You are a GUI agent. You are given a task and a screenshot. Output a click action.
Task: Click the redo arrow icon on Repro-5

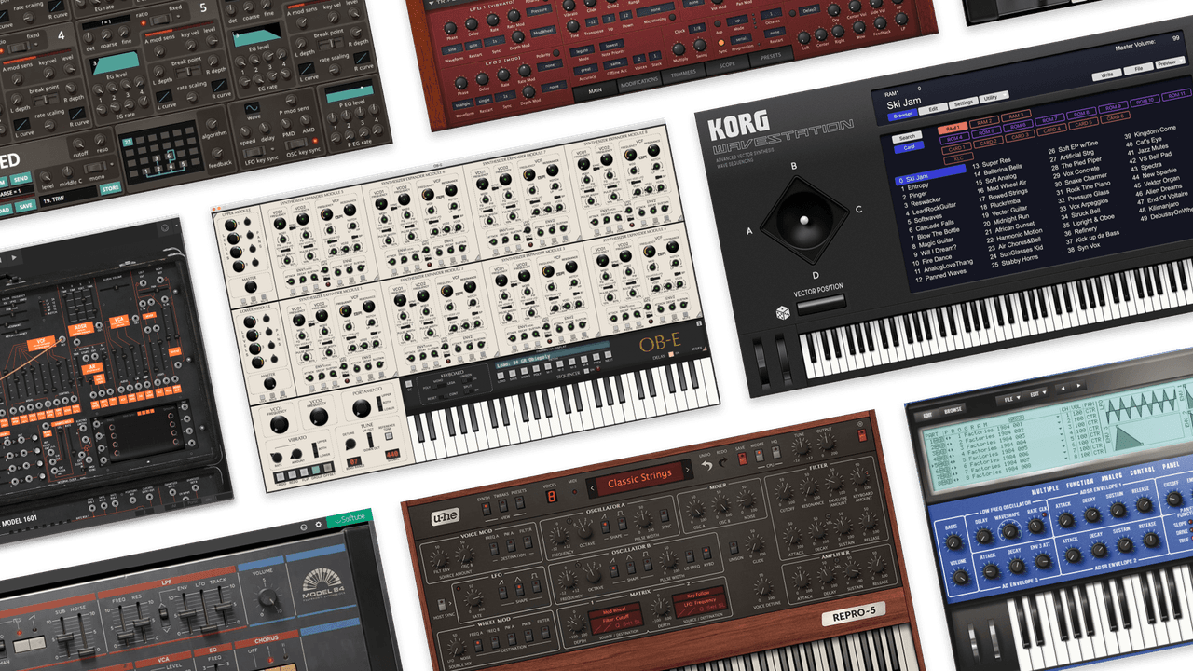(x=721, y=461)
